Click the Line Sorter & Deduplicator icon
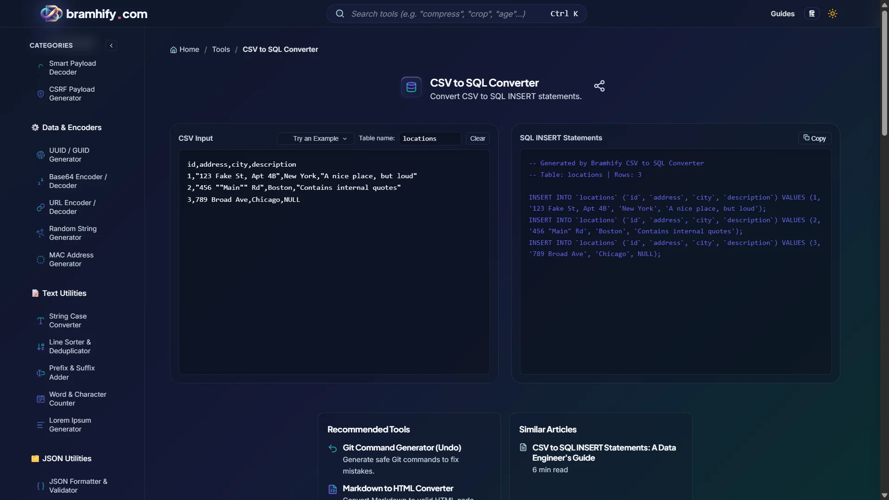 coord(41,346)
